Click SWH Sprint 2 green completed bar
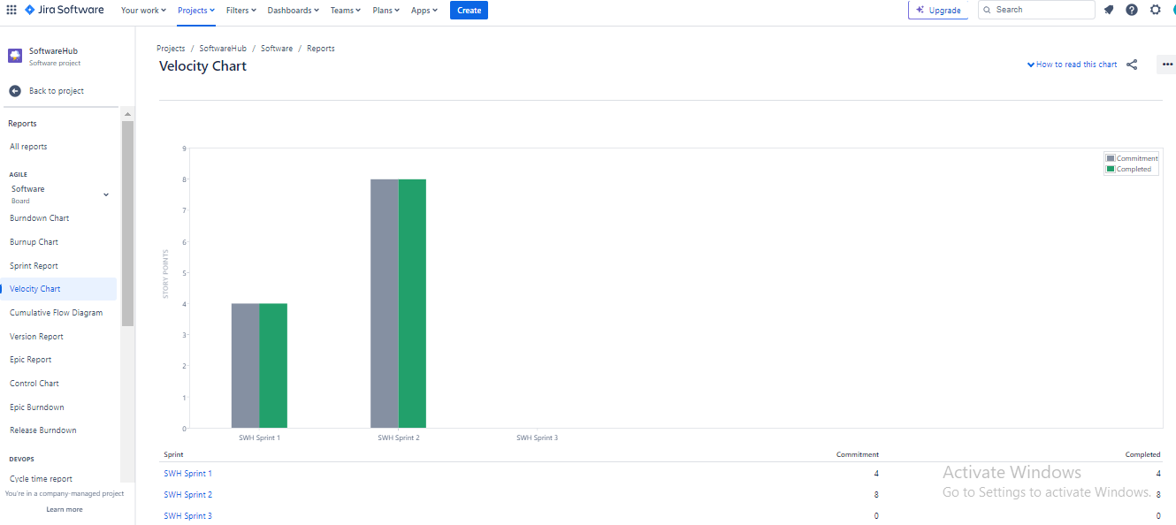This screenshot has height=525, width=1176. tap(412, 304)
